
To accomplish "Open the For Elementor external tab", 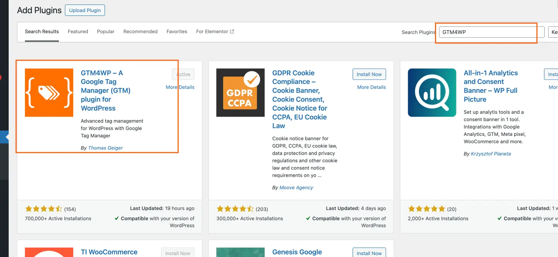I will [215, 32].
